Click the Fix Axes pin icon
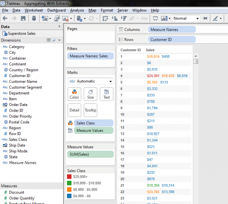Image resolution: width=228 pixels, height=204 pixels. point(205,18)
